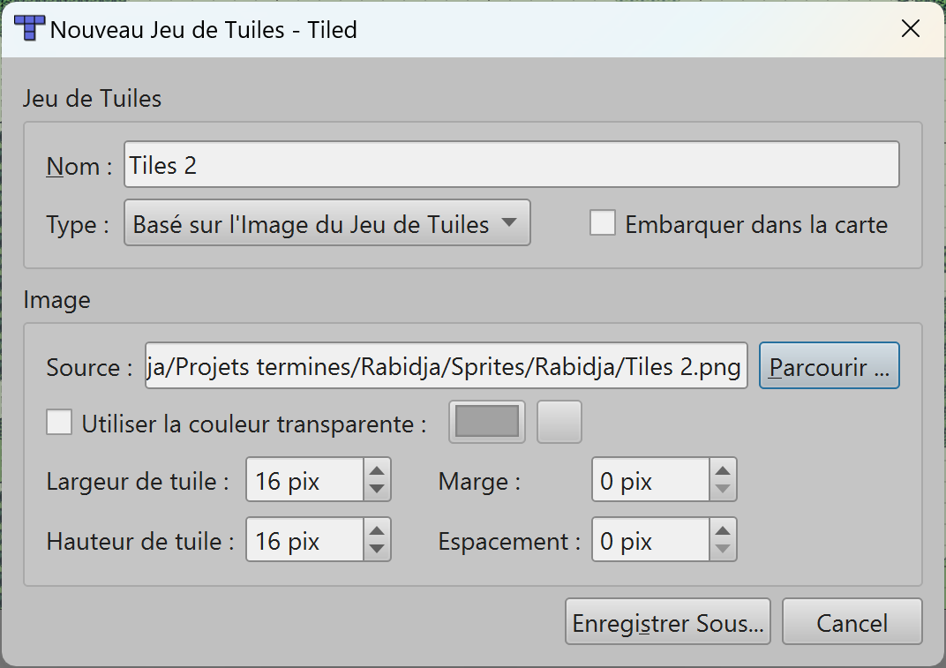Click the Marge pixel value field
This screenshot has width=946, height=668.
coord(651,481)
